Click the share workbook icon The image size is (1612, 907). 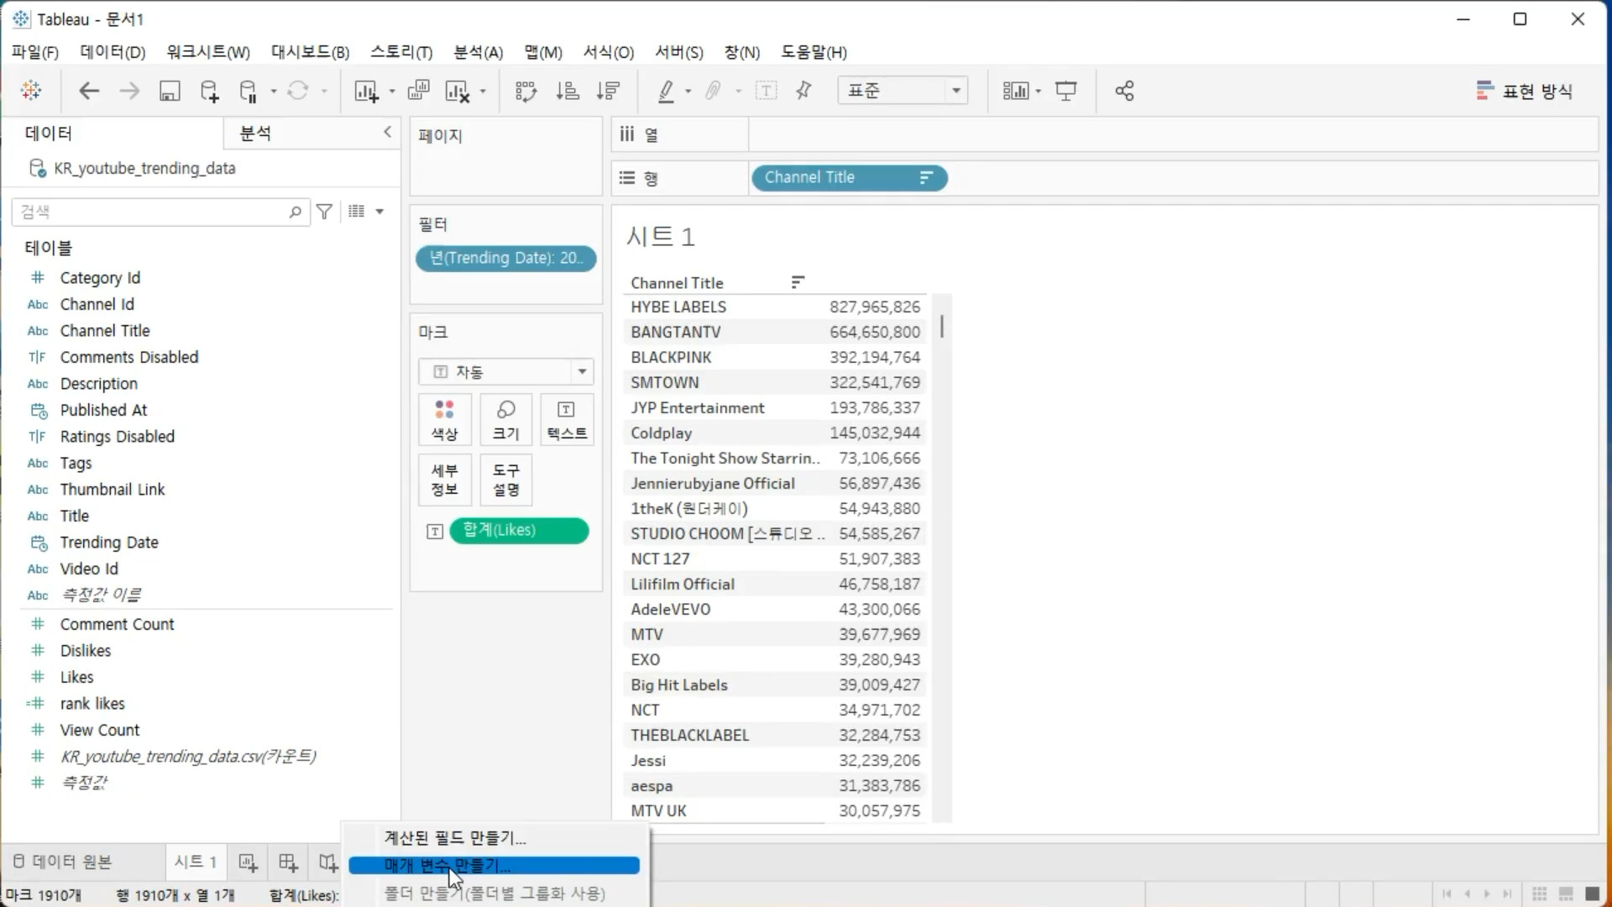[x=1124, y=91]
